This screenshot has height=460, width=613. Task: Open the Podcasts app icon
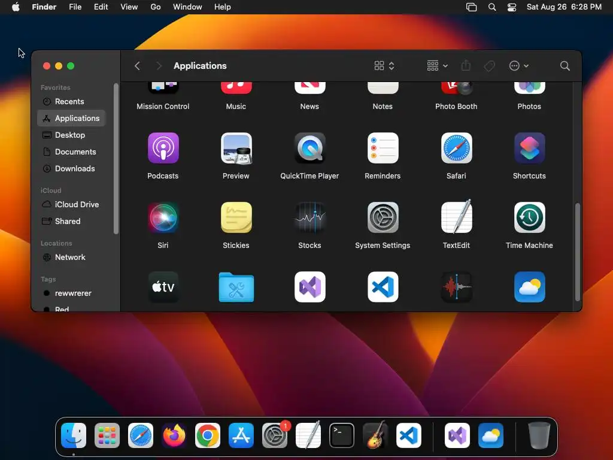(x=163, y=148)
